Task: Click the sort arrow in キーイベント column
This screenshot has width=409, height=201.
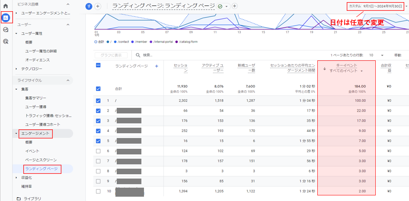Action: click(325, 69)
